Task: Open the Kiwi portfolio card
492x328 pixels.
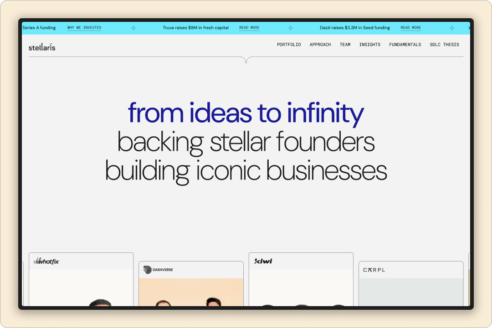Action: pos(301,279)
